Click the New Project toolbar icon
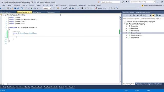The image size is (164, 92). 8,8
